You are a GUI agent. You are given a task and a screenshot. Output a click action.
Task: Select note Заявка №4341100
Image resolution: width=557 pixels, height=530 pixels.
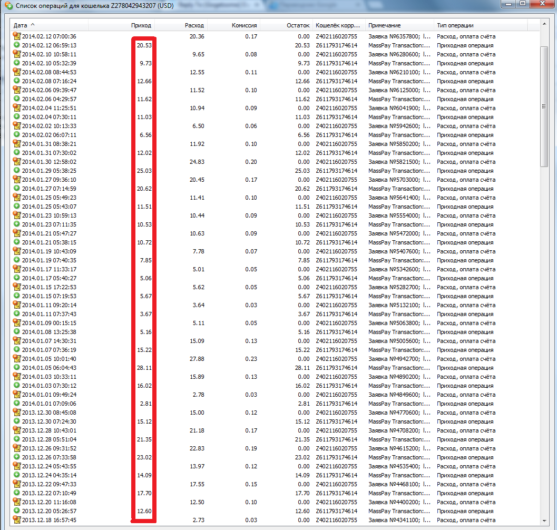pyautogui.click(x=399, y=520)
